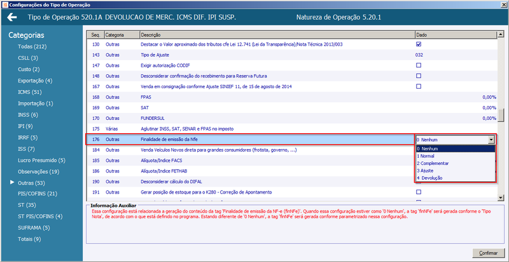The height and width of the screenshot is (262, 509).
Task: Select Exportação (4) category
Action: tap(35, 81)
